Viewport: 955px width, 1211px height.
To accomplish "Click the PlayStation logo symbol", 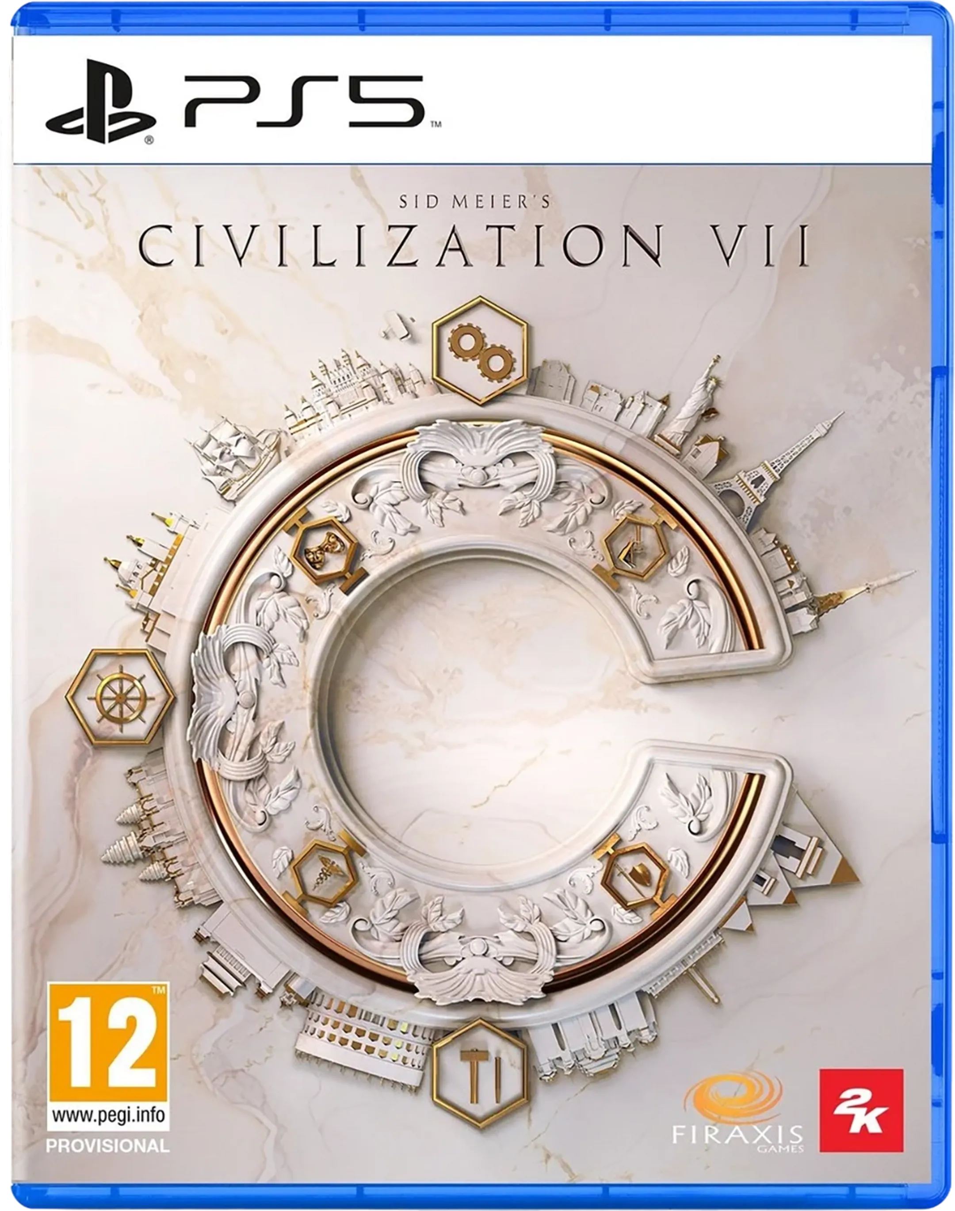I will [101, 102].
